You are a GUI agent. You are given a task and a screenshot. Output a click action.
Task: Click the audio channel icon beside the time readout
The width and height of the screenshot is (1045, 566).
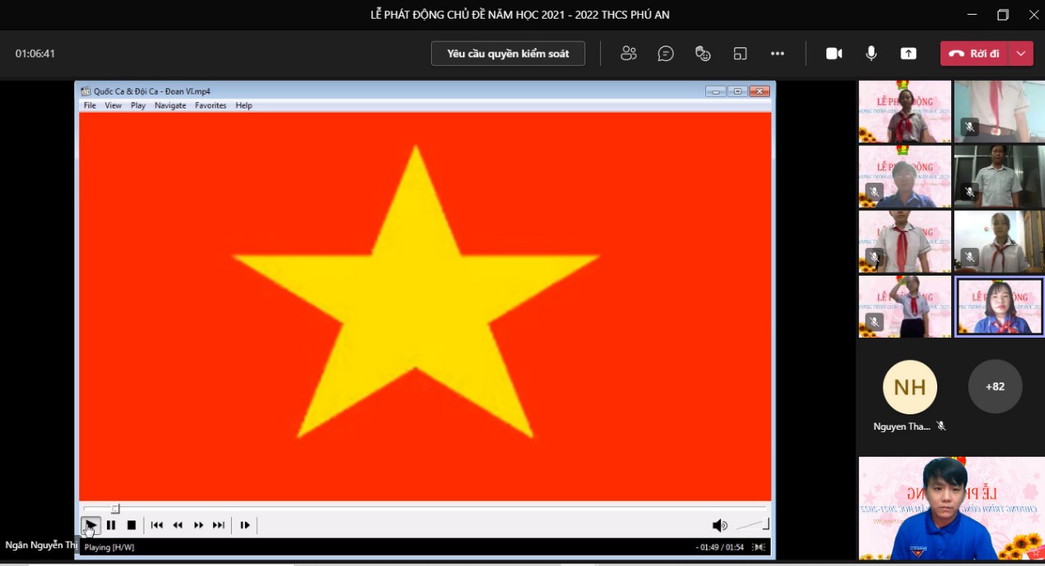[759, 547]
